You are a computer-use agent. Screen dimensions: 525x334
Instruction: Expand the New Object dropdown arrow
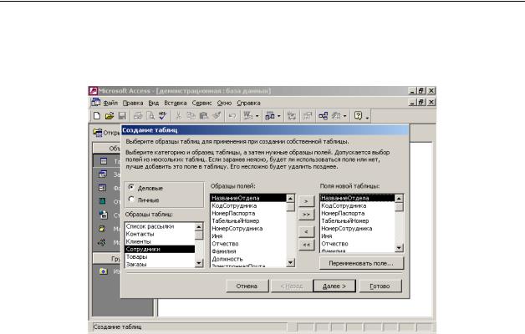(x=344, y=116)
